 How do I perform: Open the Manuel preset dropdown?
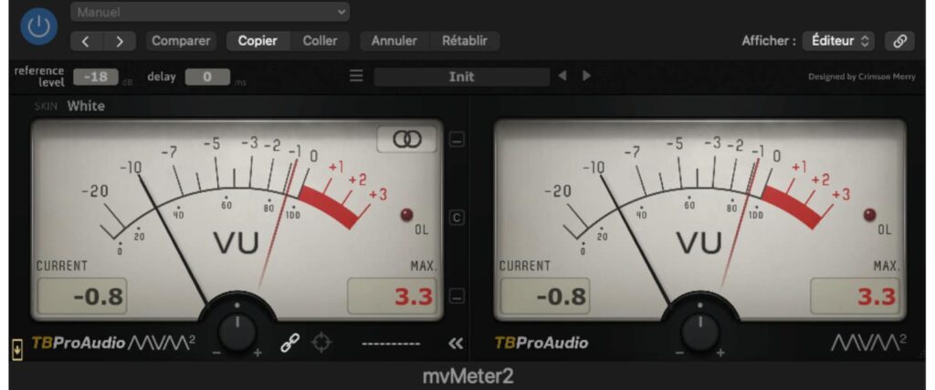pyautogui.click(x=209, y=12)
